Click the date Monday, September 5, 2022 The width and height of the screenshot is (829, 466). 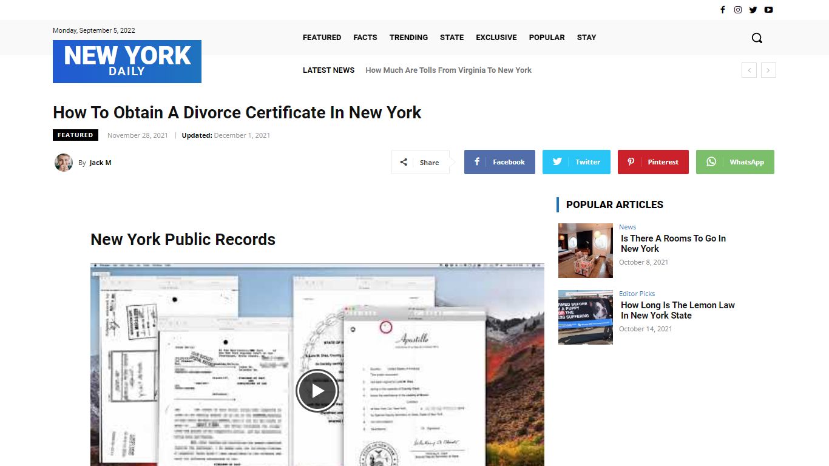(94, 30)
